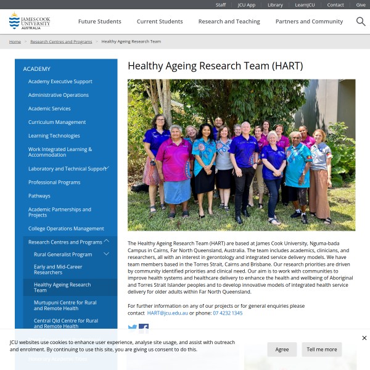The height and width of the screenshot is (370, 370).
Task: Expand Laboratory and Technical Support submenu
Action: tap(107, 168)
